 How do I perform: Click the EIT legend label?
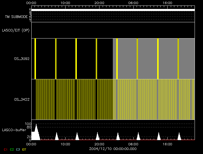pos(24,149)
